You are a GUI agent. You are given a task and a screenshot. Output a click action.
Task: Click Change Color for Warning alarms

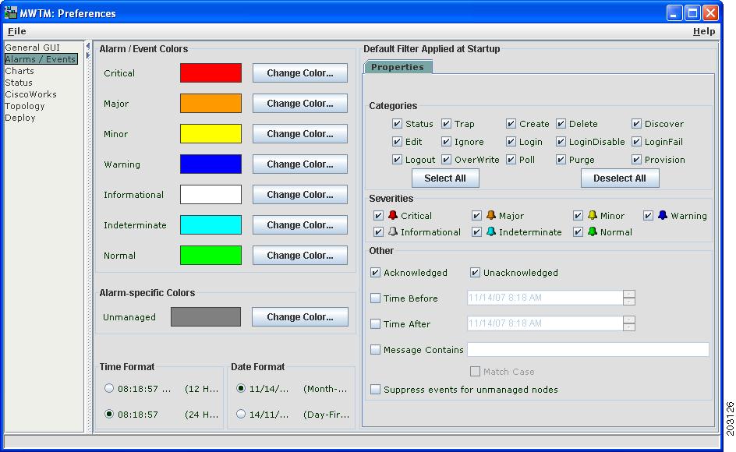[x=300, y=164]
